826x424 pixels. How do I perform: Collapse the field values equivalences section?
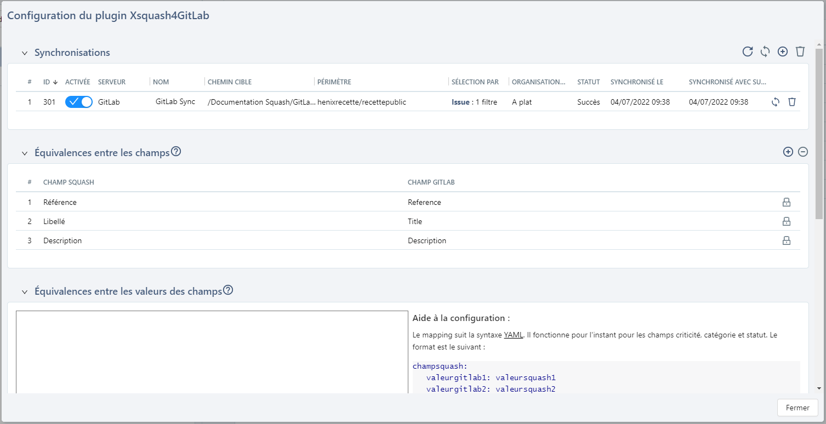(x=24, y=291)
